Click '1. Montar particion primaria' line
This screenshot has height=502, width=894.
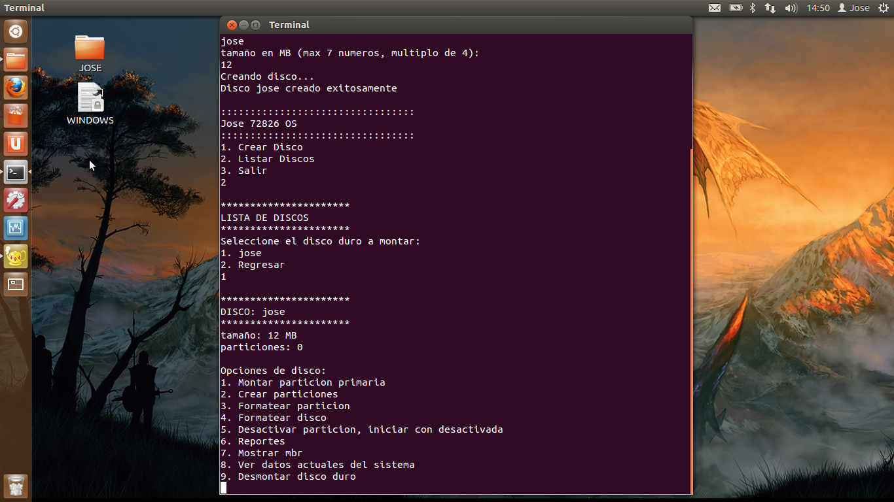pyautogui.click(x=302, y=382)
